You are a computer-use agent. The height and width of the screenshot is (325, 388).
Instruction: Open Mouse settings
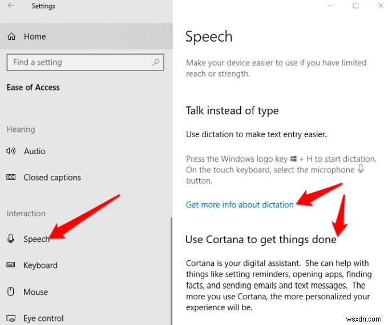coord(35,292)
